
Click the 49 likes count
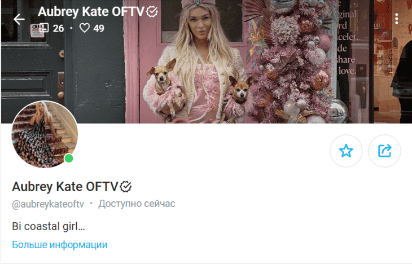coord(99,28)
